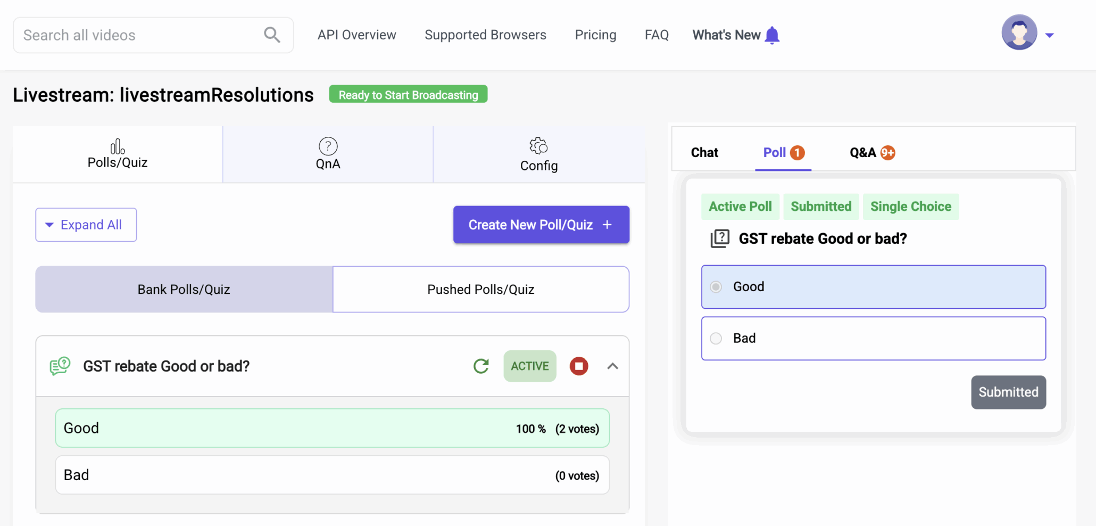Open the Expand All dropdown
The image size is (1096, 526).
86,225
